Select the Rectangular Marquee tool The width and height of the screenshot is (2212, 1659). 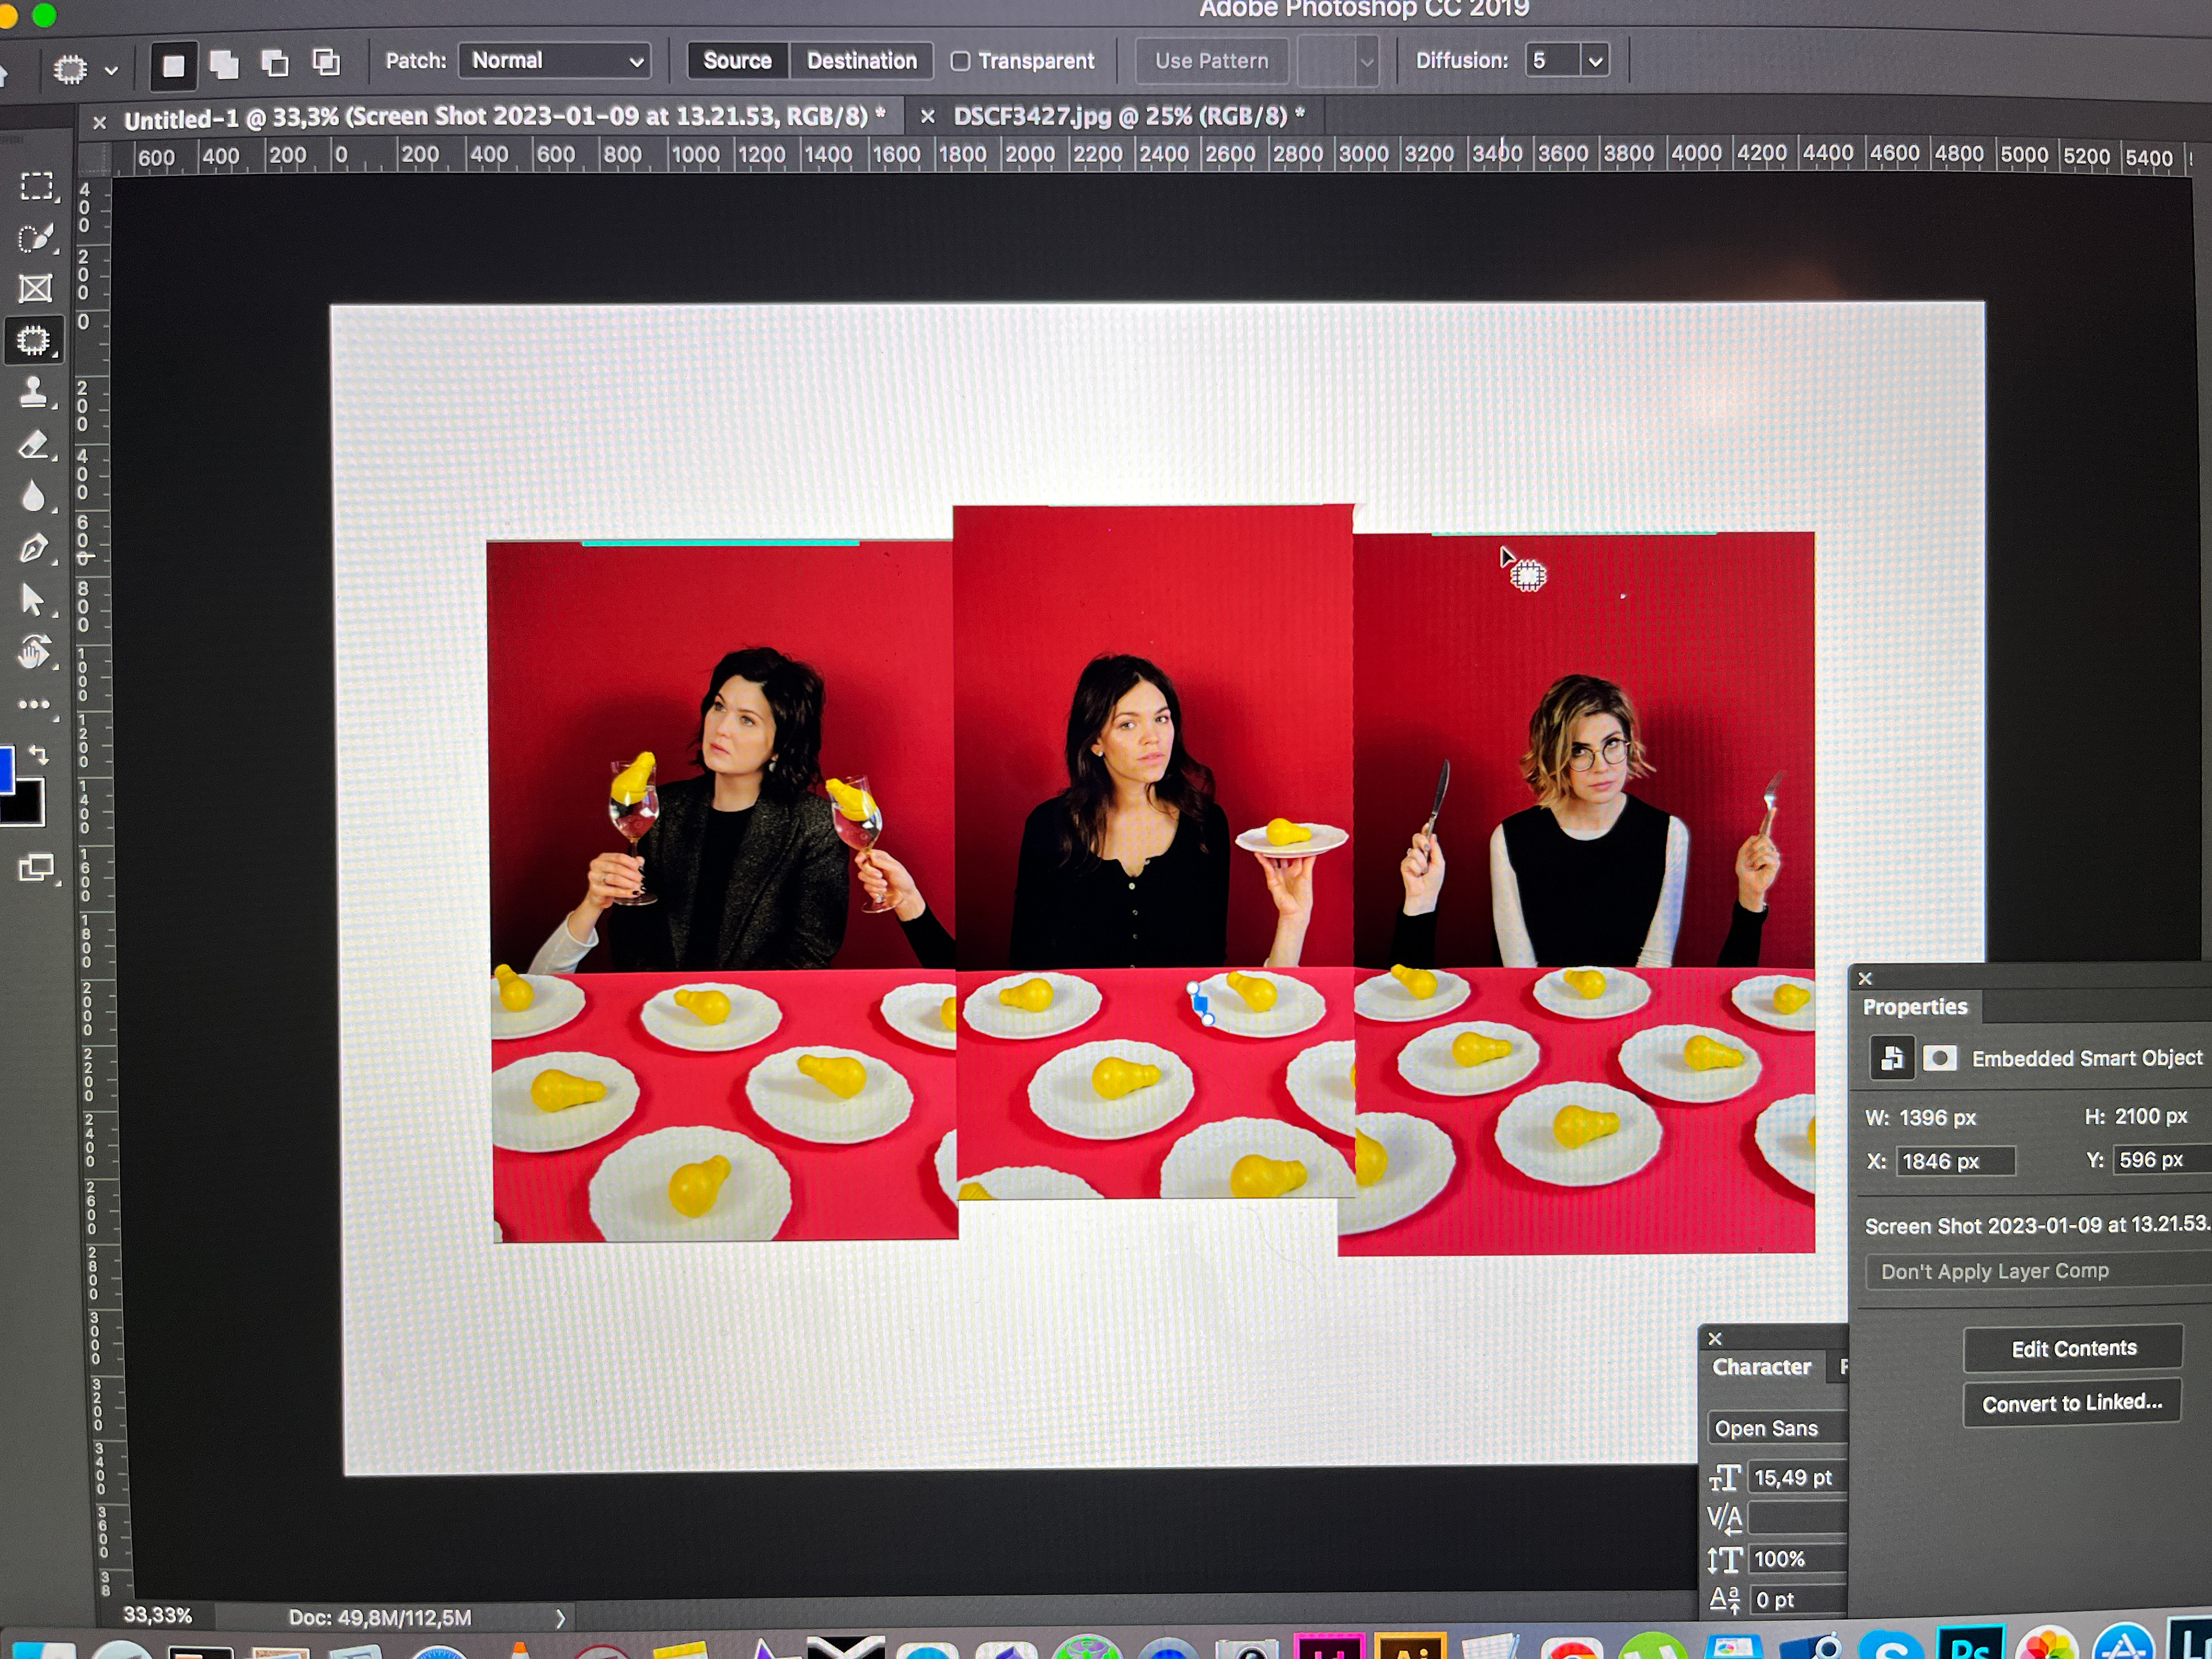tap(36, 187)
